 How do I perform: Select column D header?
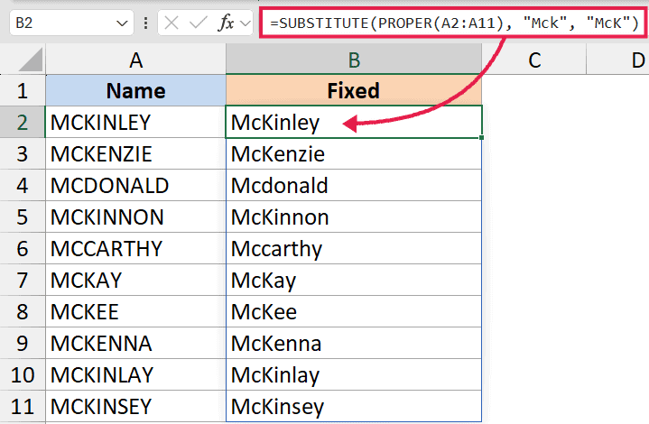point(617,60)
